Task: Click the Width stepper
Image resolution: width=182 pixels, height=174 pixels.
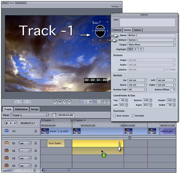Action: tap(174, 105)
